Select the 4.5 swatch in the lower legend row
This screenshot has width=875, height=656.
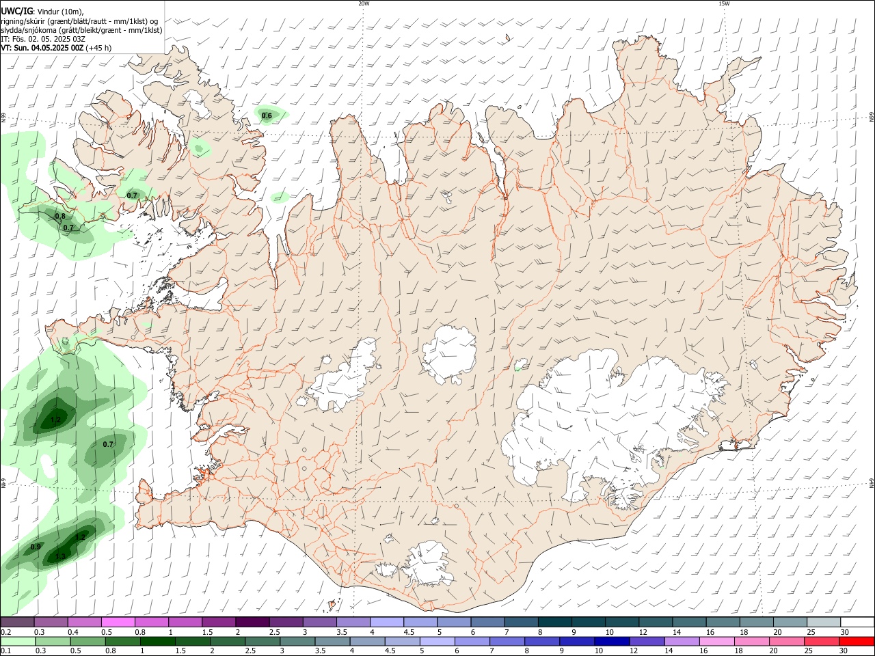click(x=401, y=642)
